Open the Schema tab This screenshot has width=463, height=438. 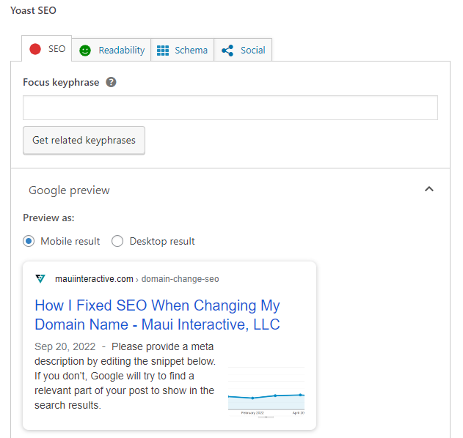[x=182, y=50]
